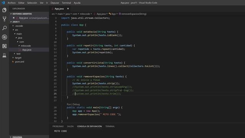Click line number 25 in gutter
The height and width of the screenshot is (138, 245).
[x=55, y=94]
